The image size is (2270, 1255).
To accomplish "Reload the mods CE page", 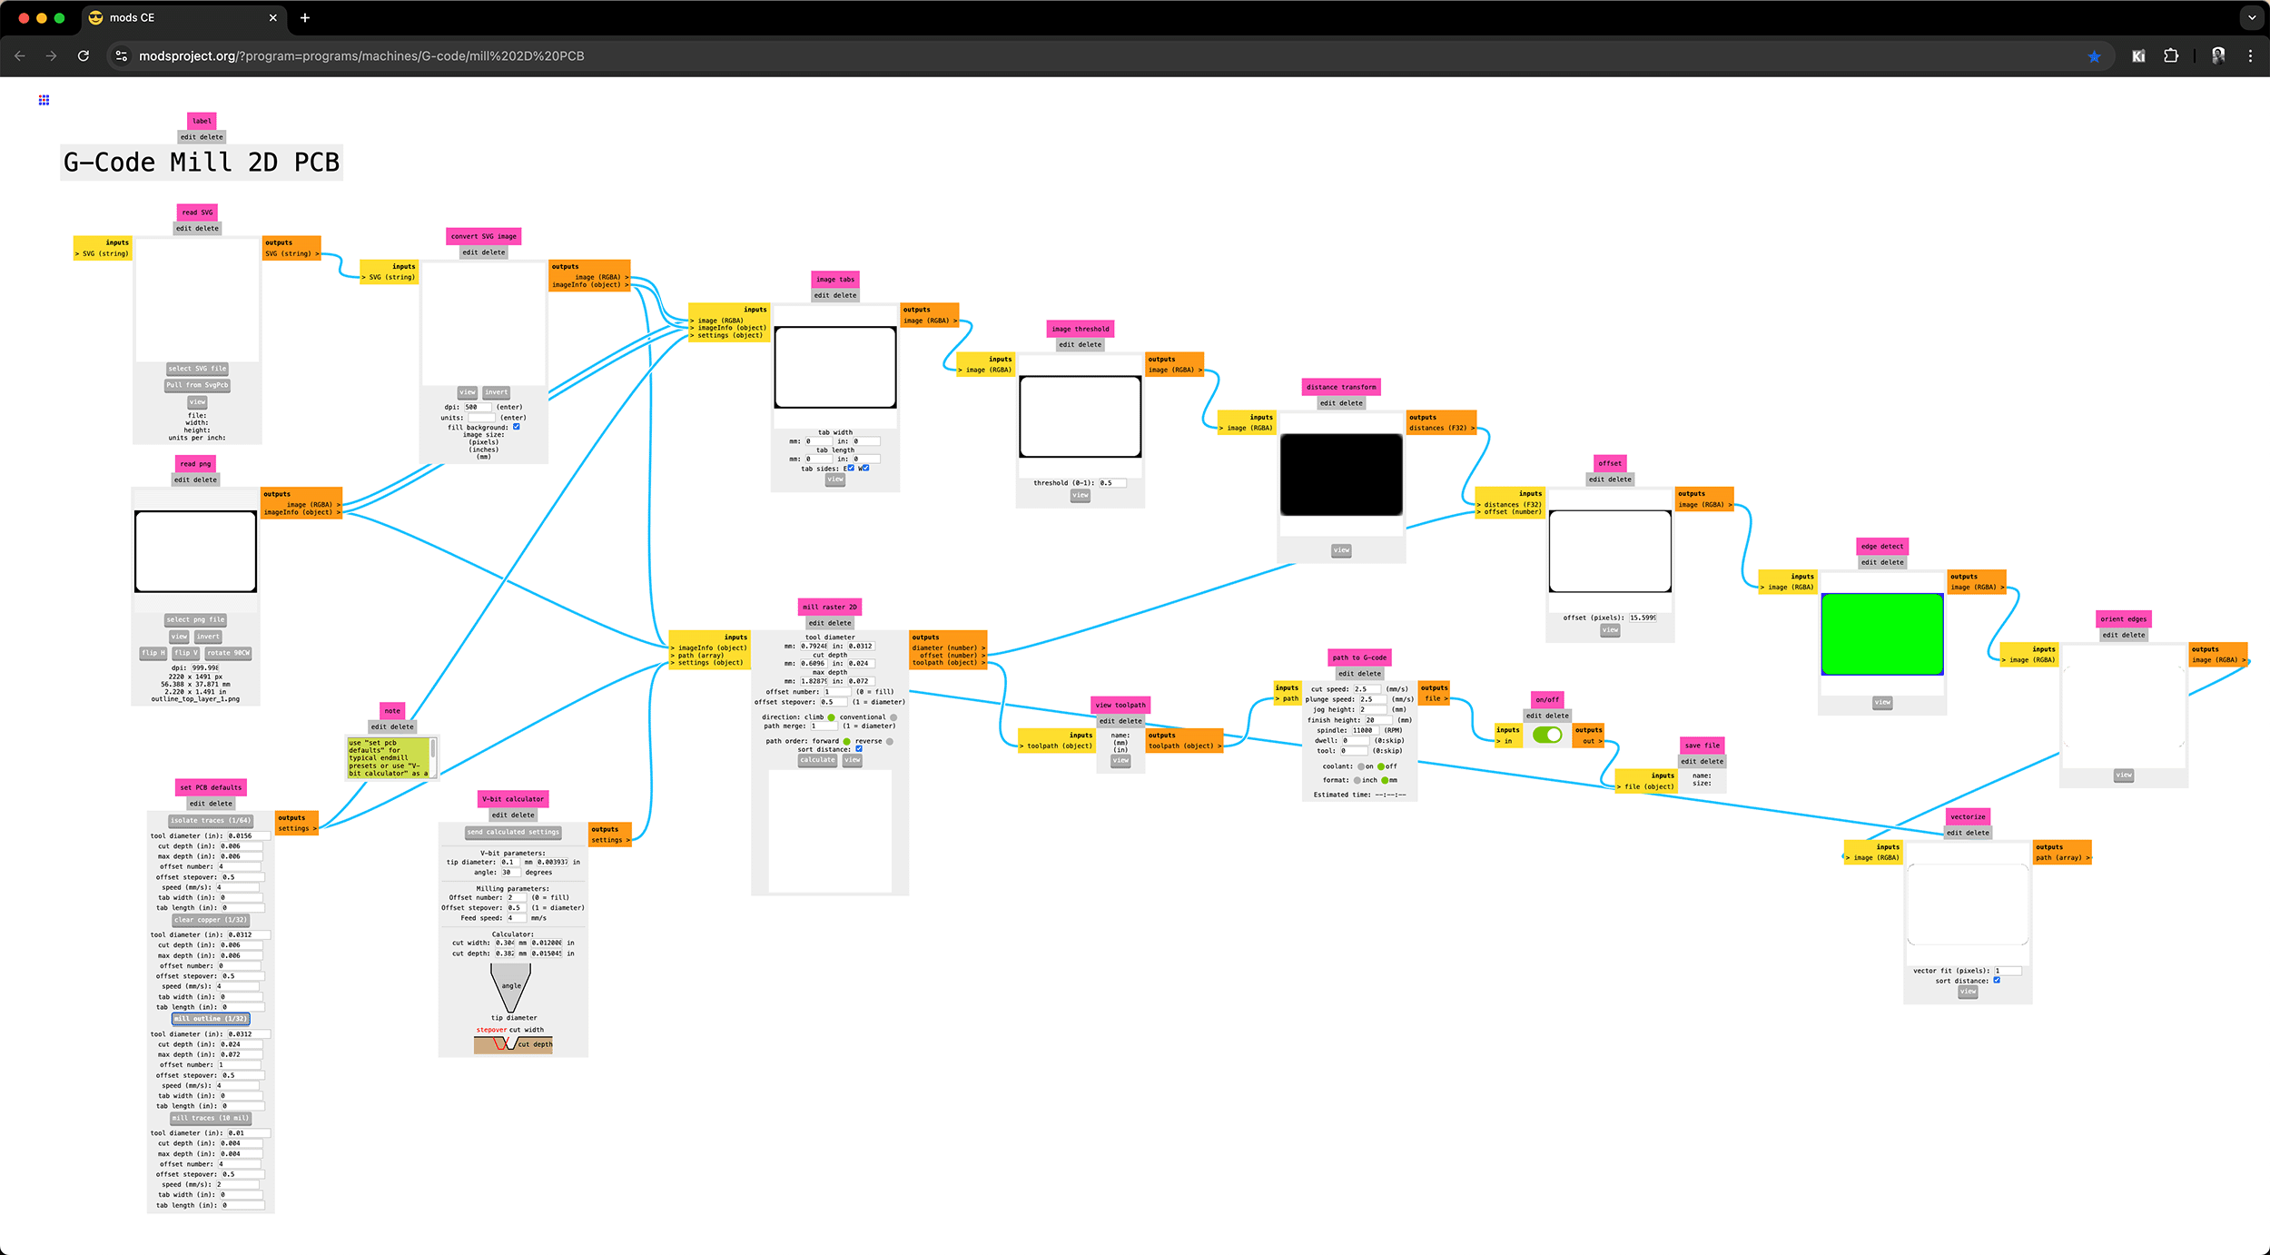I will (x=84, y=56).
